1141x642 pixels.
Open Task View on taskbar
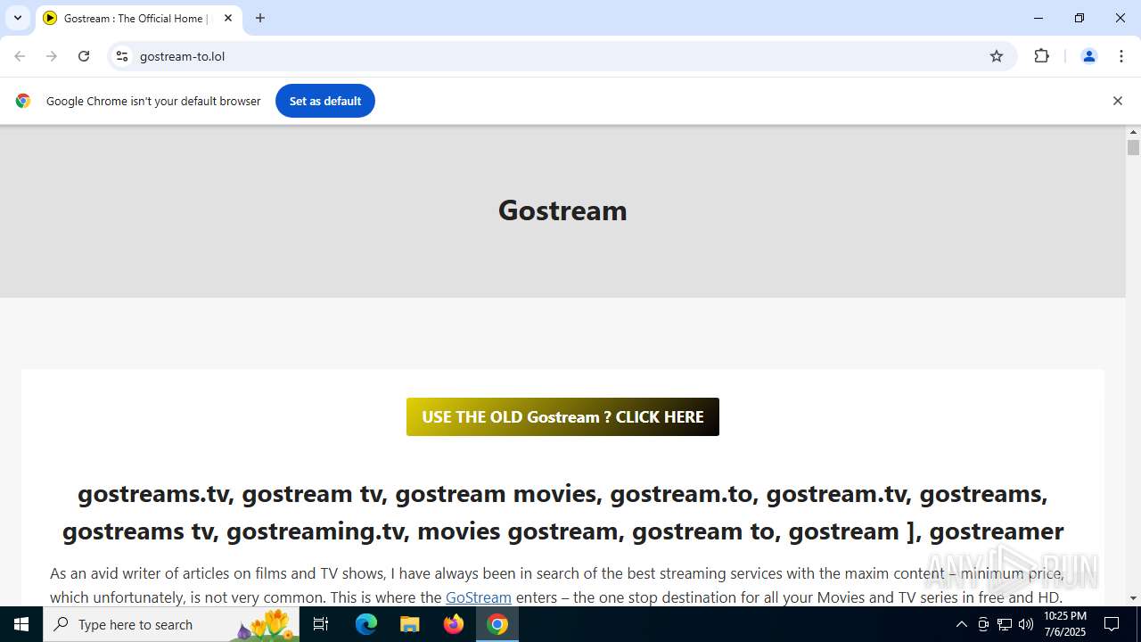point(321,624)
